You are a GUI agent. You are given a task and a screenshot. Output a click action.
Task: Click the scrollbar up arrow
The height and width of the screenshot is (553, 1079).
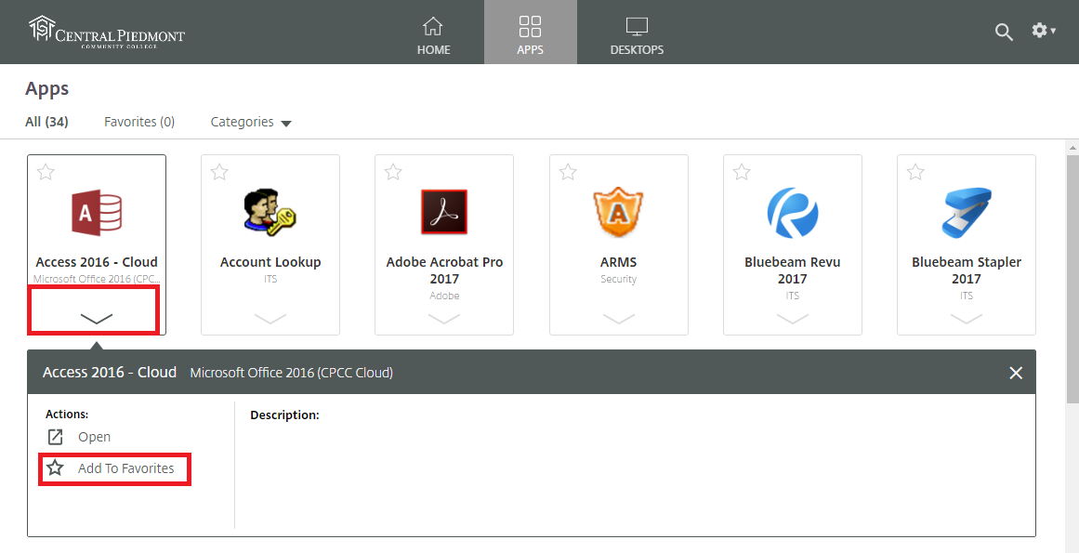[1072, 147]
